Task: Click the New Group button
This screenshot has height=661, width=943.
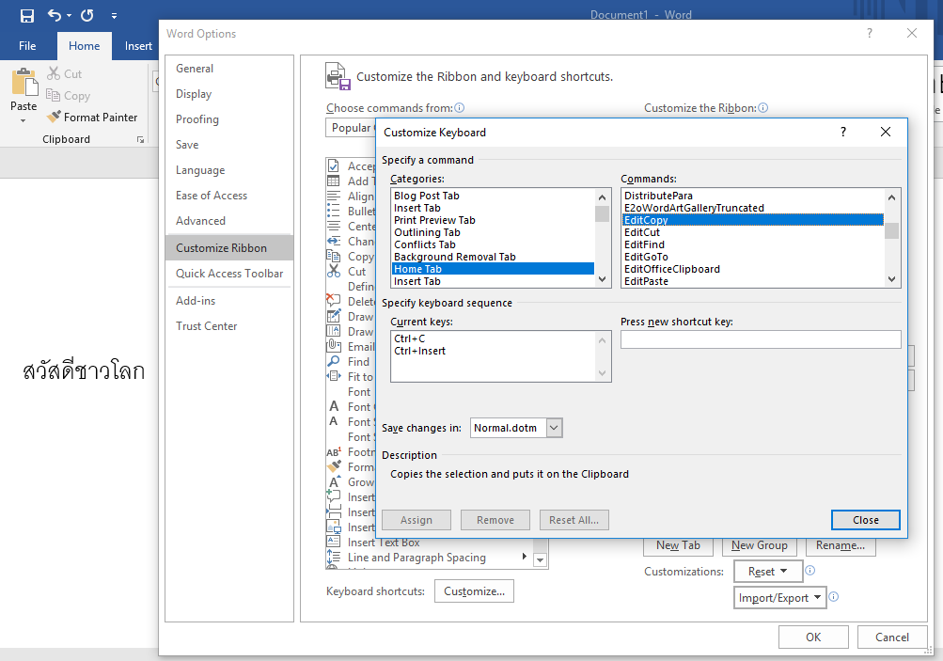Action: click(x=759, y=545)
